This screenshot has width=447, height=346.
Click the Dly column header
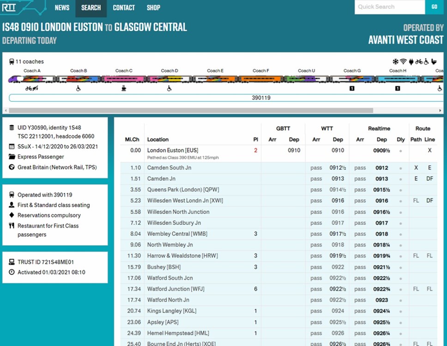click(x=400, y=139)
